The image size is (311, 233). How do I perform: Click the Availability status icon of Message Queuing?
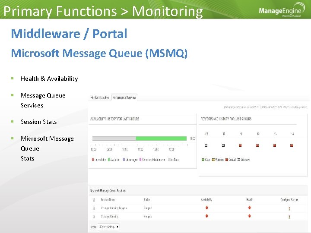206,216
